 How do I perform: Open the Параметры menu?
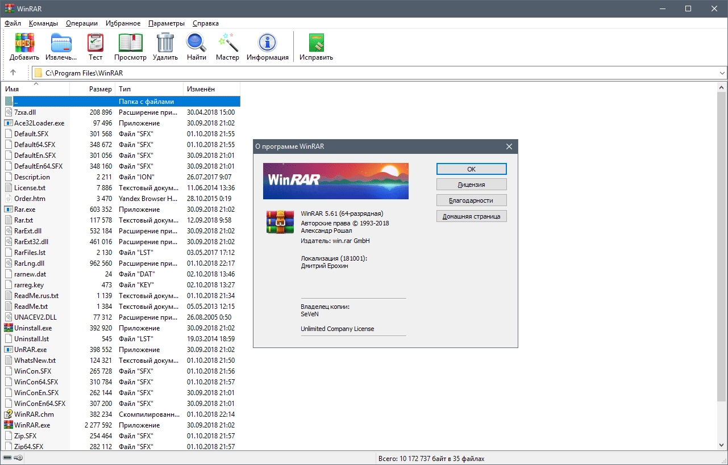(x=167, y=23)
